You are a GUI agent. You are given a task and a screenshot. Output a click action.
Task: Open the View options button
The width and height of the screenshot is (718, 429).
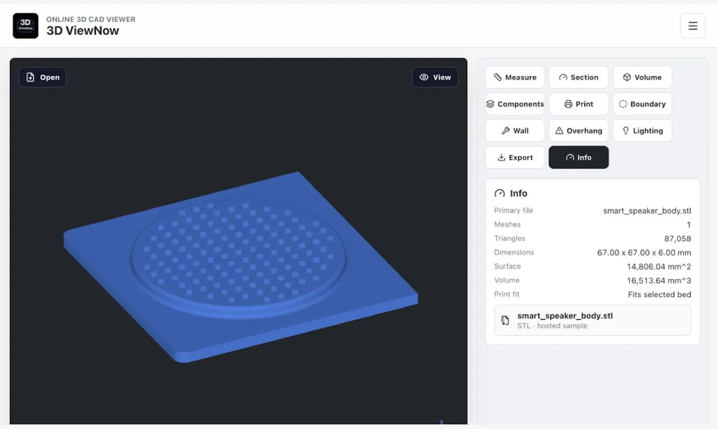(x=435, y=77)
